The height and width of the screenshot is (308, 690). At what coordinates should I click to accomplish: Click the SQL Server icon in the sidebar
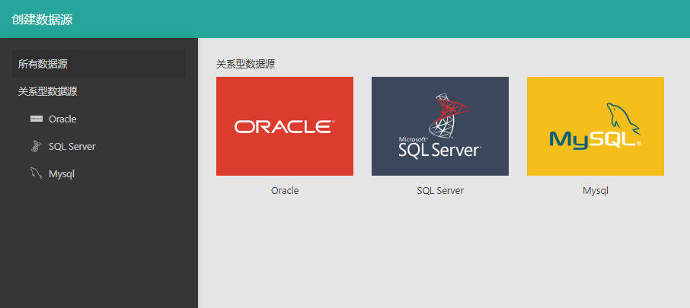(x=36, y=146)
